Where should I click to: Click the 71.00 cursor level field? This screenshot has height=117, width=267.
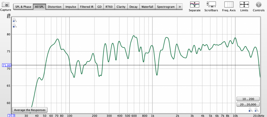[x=7, y=65]
